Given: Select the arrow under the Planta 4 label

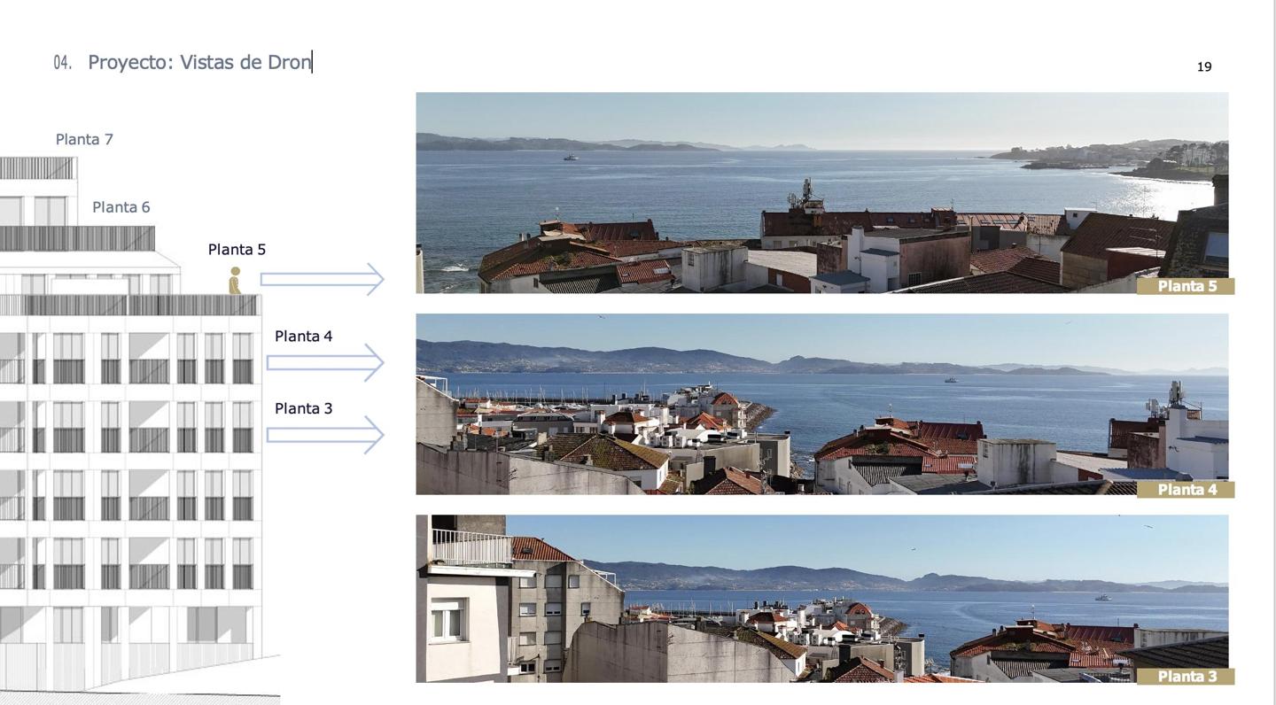Looking at the screenshot, I should (325, 362).
